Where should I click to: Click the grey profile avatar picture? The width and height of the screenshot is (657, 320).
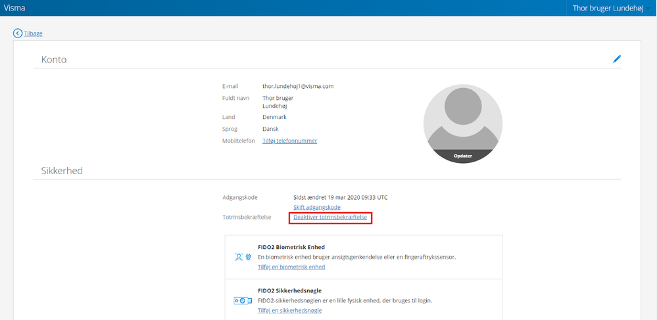coord(462,124)
